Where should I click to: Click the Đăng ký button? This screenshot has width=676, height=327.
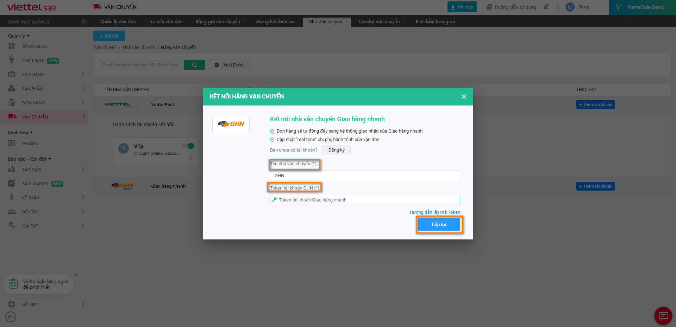pos(336,150)
